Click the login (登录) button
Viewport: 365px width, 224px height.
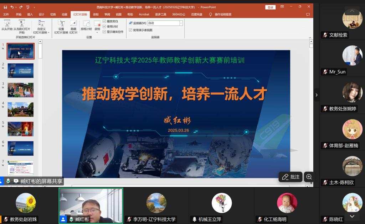270,7
